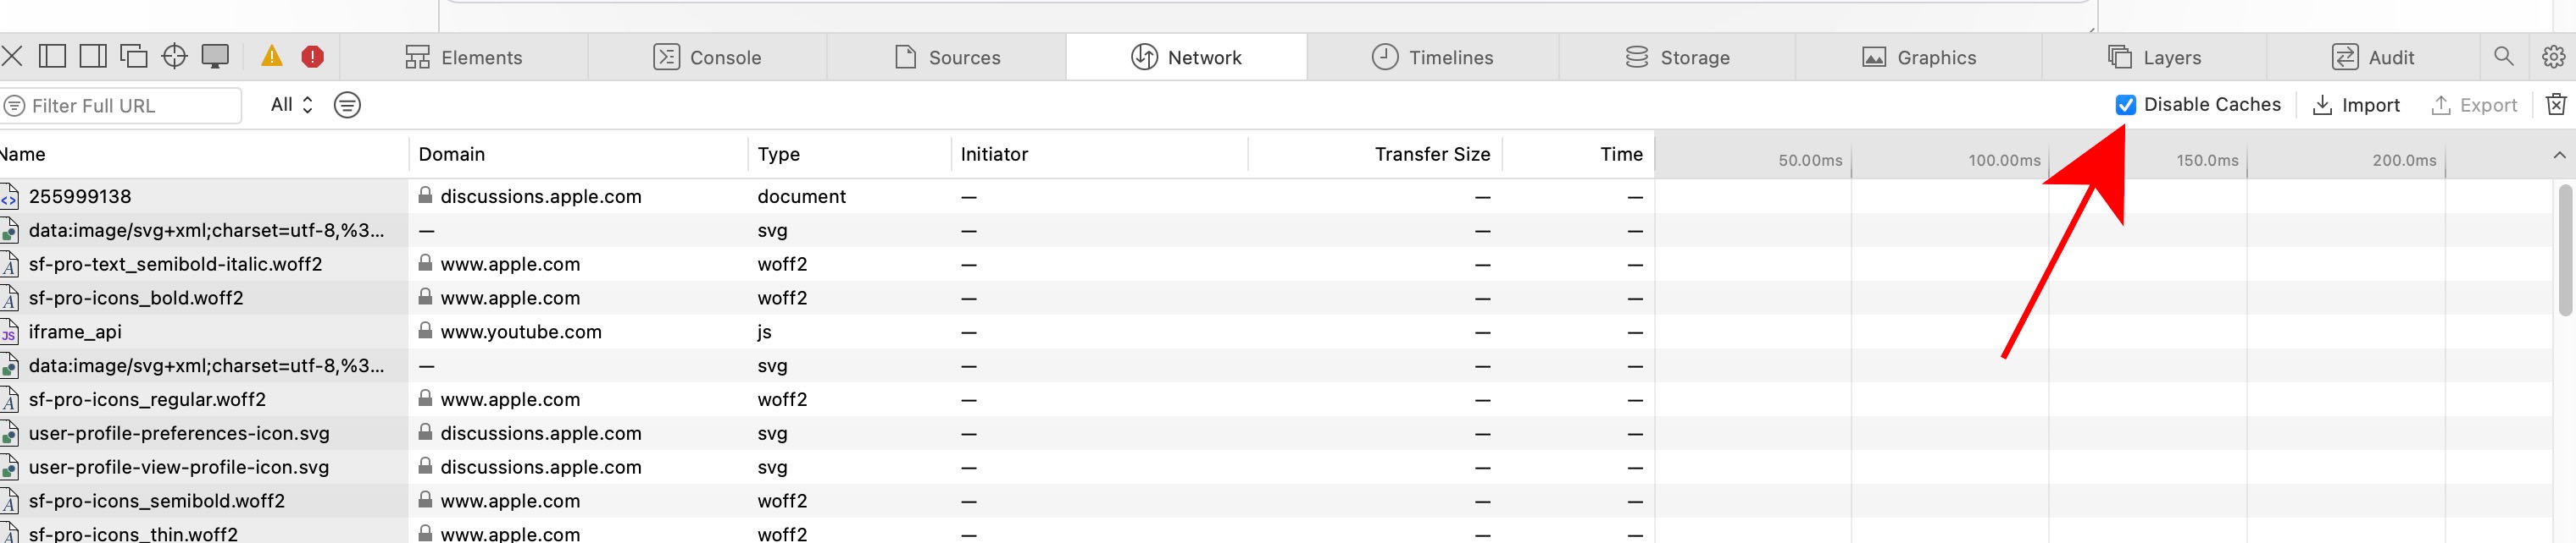
Task: Toggle grouping with filter options icon
Action: [347, 104]
